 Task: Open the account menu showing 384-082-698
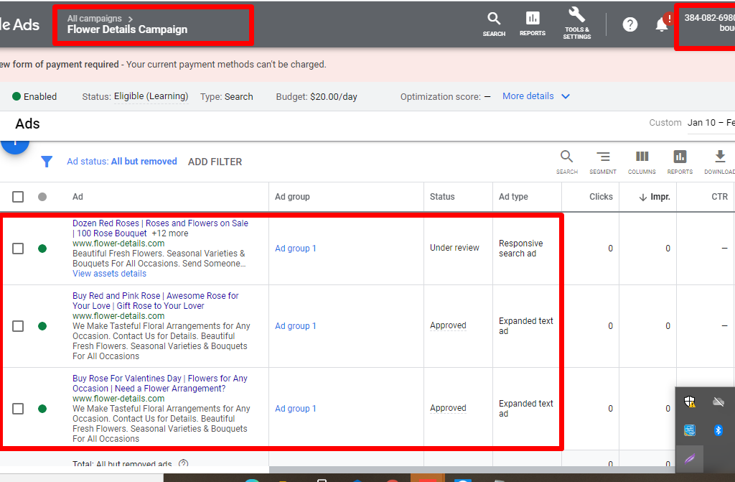[708, 24]
